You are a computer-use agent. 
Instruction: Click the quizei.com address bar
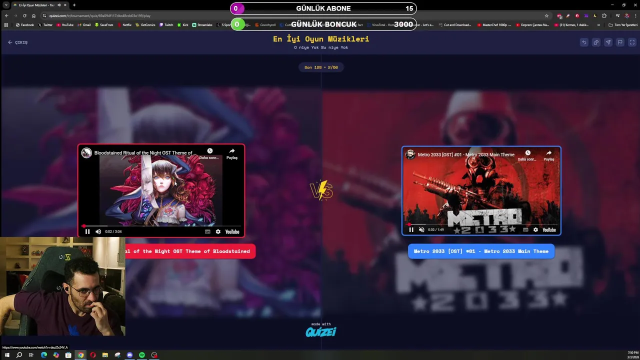[x=295, y=15]
